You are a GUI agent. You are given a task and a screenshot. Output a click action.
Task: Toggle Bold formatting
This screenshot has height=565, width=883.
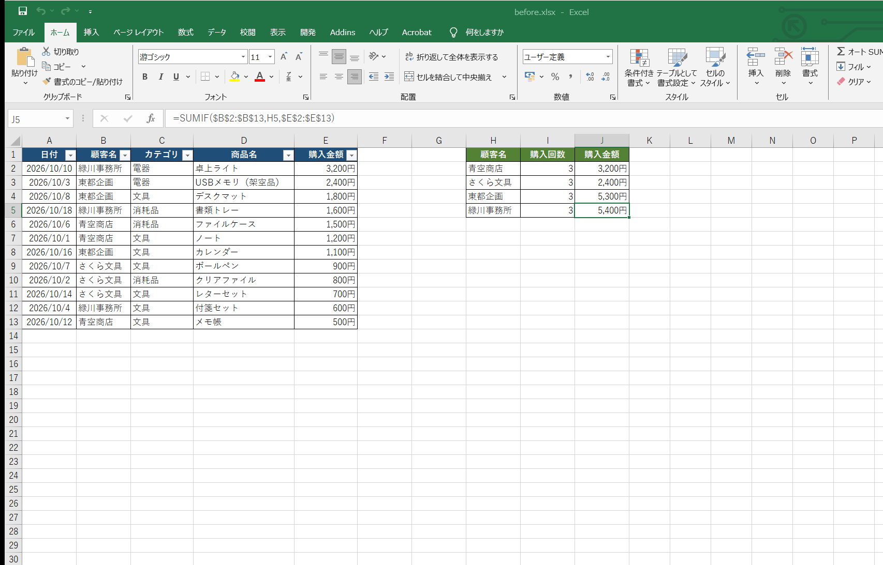145,77
